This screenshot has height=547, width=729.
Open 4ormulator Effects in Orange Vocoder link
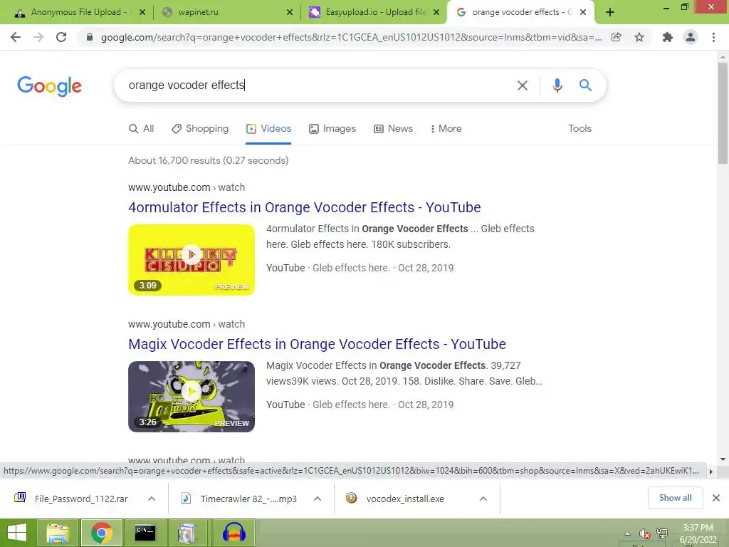[x=305, y=207]
